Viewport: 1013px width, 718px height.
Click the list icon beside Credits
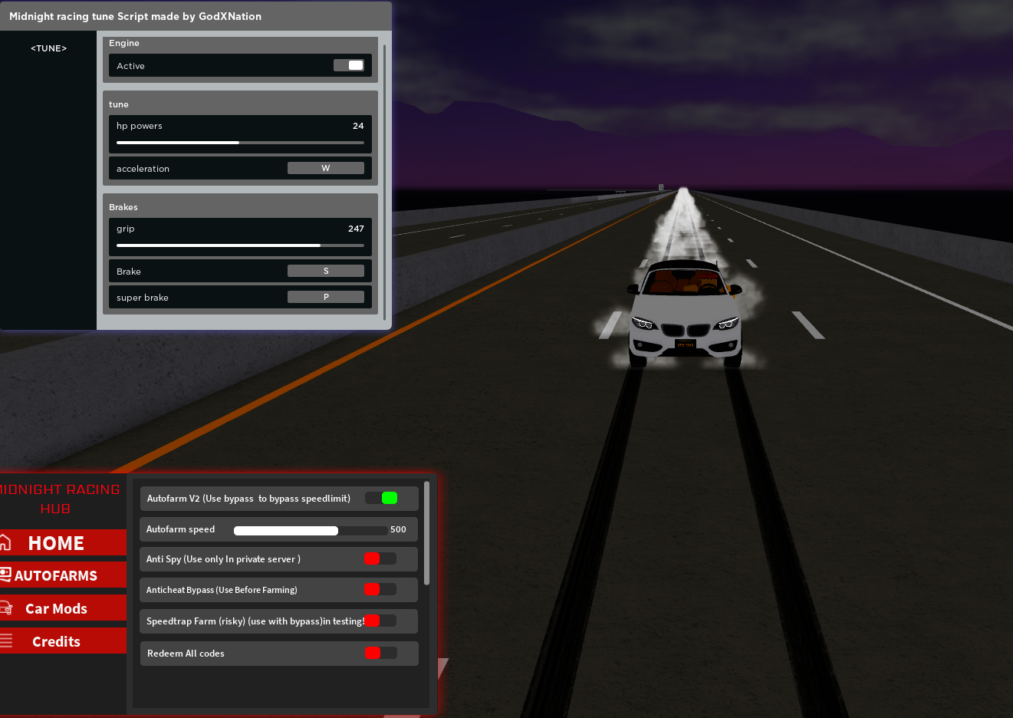6,641
